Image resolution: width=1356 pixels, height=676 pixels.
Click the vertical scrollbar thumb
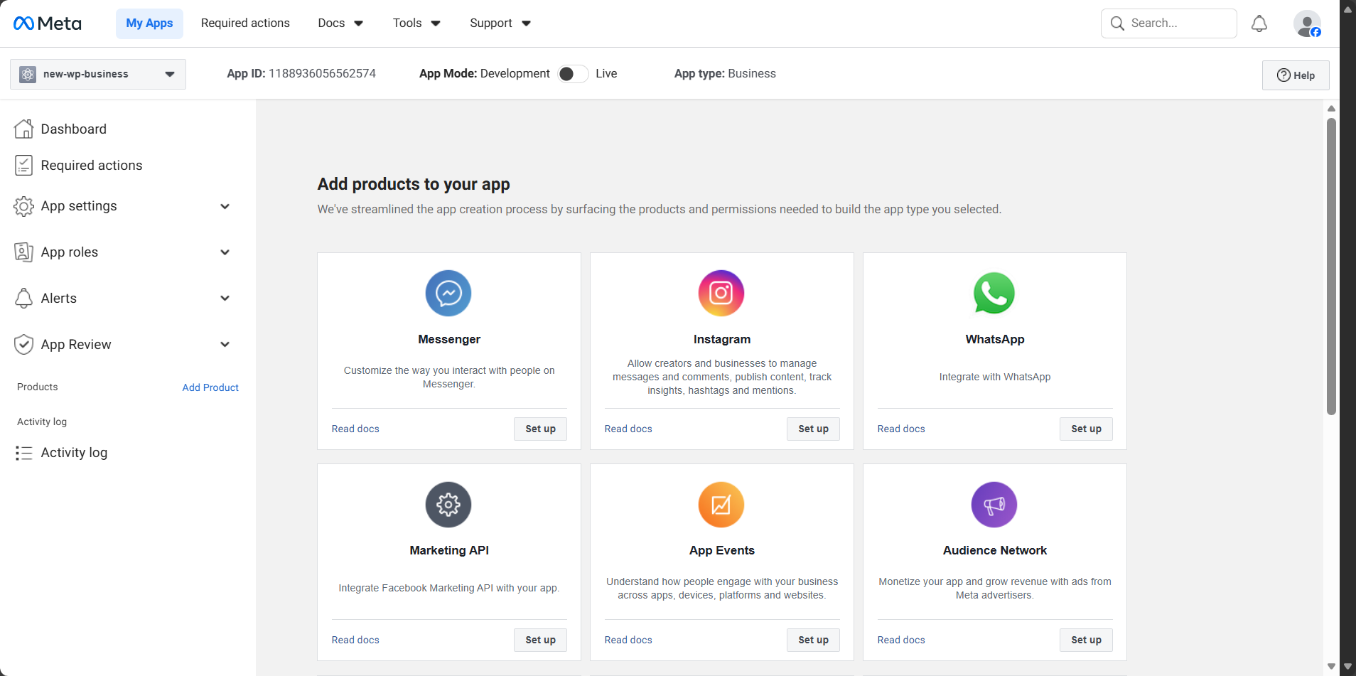point(1331,266)
